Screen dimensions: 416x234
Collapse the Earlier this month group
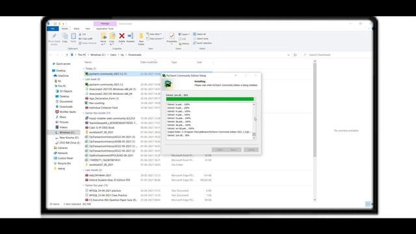coord(83,113)
